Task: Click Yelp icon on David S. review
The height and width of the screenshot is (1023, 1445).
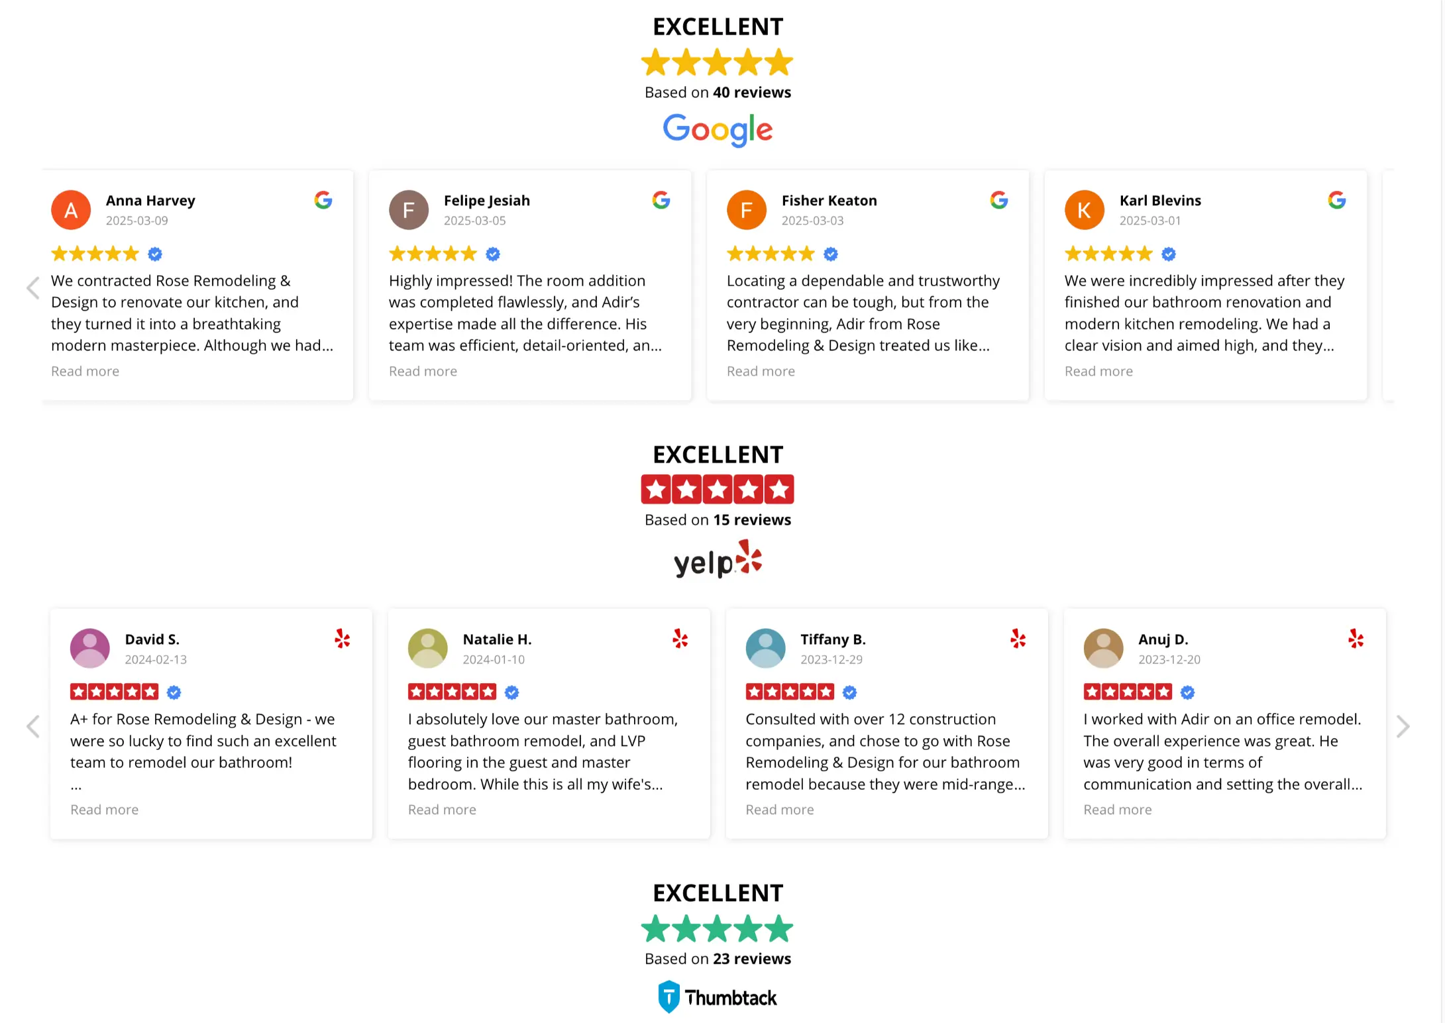Action: (343, 639)
